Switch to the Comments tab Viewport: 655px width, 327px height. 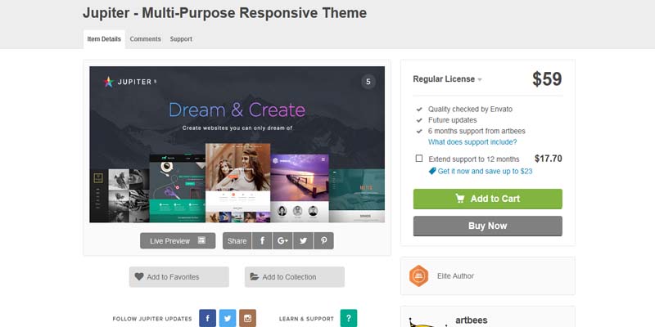click(146, 39)
